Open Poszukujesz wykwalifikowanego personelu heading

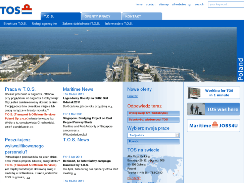(x=24, y=146)
